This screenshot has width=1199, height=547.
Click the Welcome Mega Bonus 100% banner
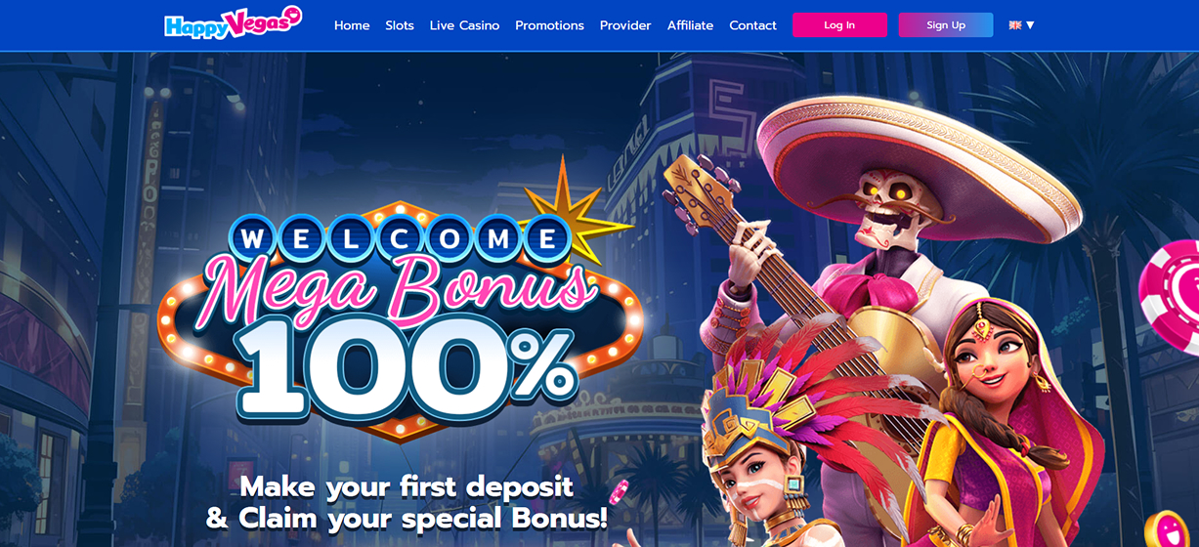(401, 313)
